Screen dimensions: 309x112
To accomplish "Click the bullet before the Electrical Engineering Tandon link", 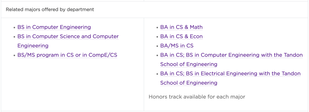I will coord(157,74).
